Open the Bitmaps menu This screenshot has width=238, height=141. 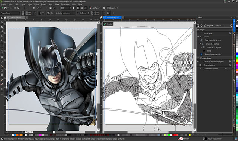click(x=44, y=4)
